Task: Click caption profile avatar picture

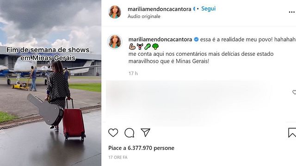Action: (115, 41)
